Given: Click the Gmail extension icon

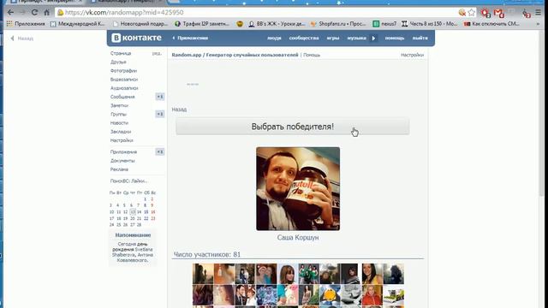Looking at the screenshot, I should point(499,13).
